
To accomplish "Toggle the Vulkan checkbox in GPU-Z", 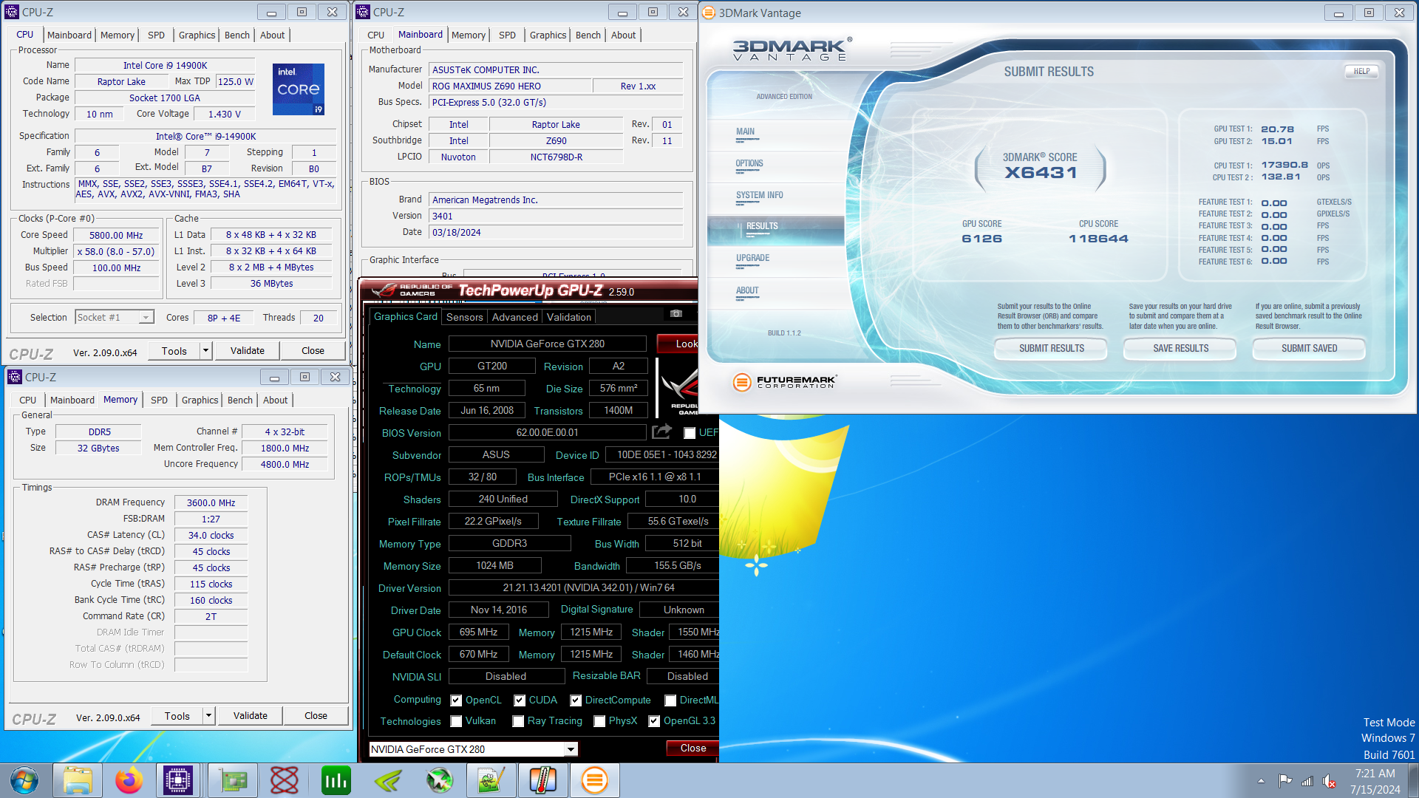I will pyautogui.click(x=456, y=721).
